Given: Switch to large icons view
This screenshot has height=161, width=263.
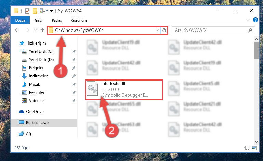Looking at the screenshot, I should click(x=254, y=148).
